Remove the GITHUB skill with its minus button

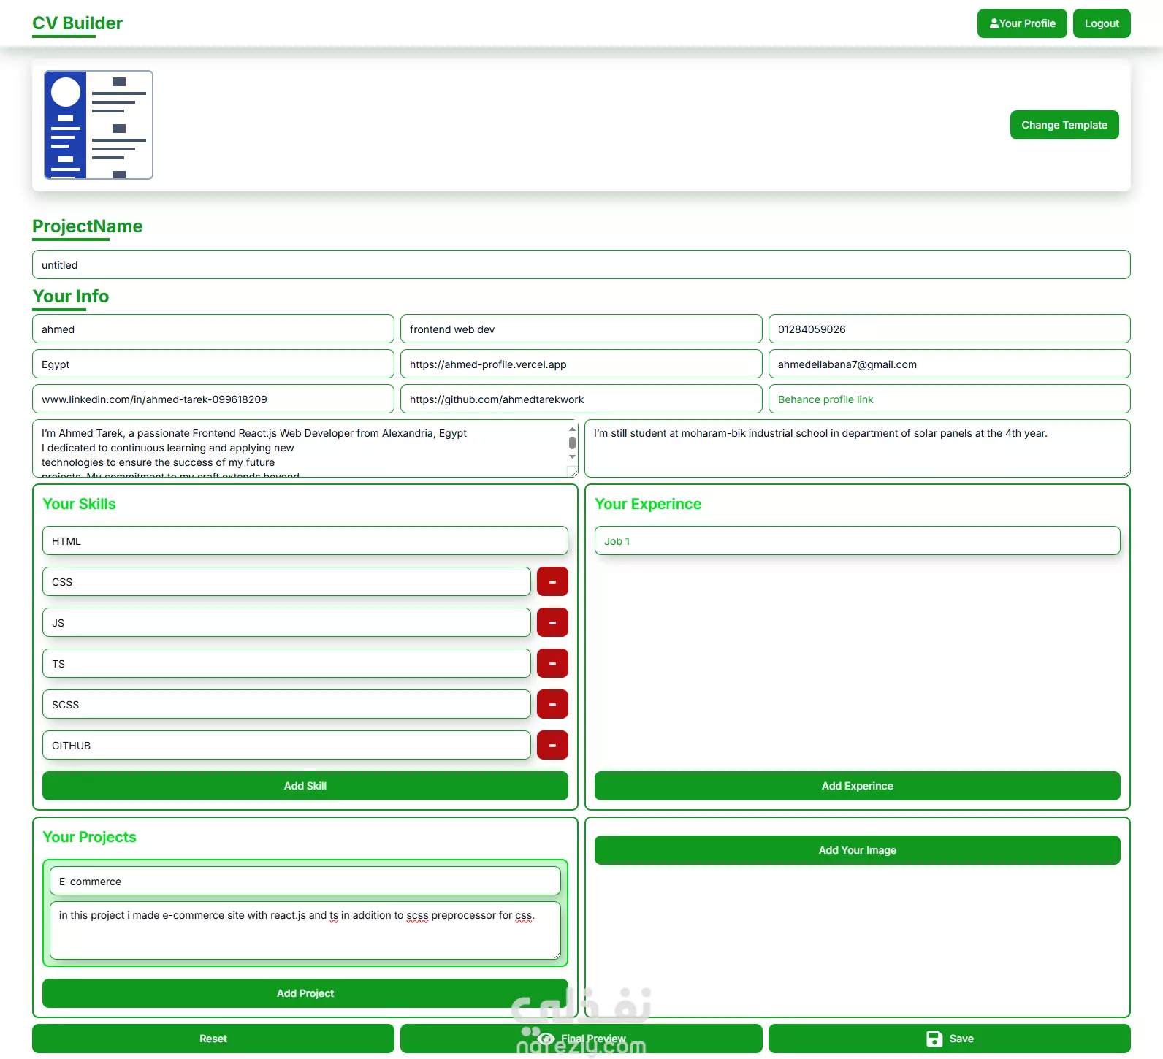pyautogui.click(x=552, y=745)
